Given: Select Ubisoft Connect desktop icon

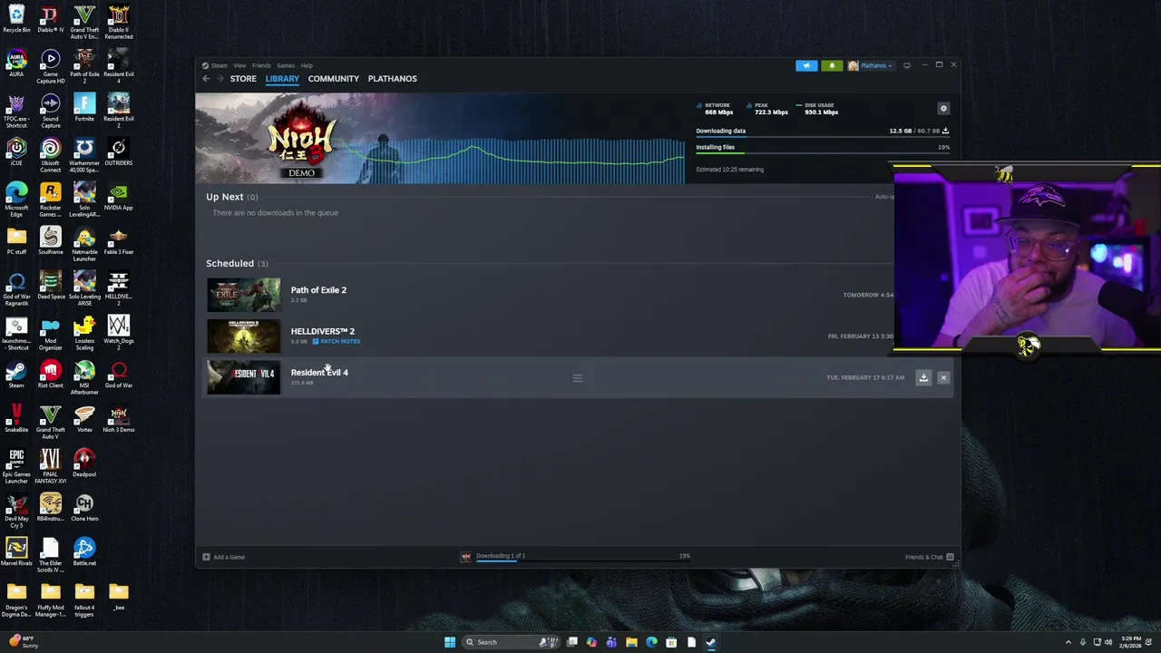Looking at the screenshot, I should tap(50, 156).
